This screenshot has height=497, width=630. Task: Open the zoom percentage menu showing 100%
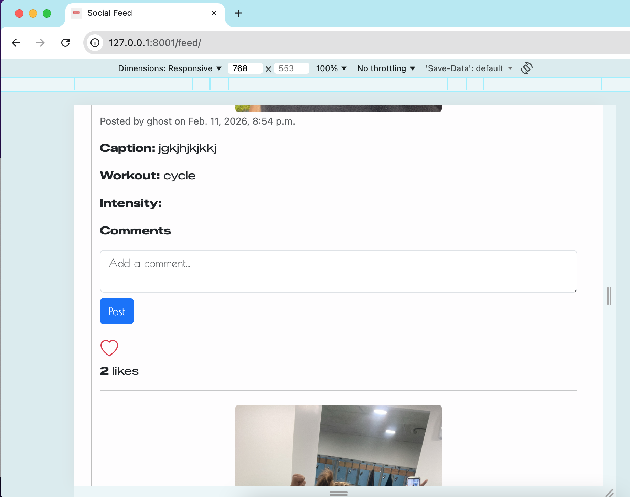click(x=331, y=68)
